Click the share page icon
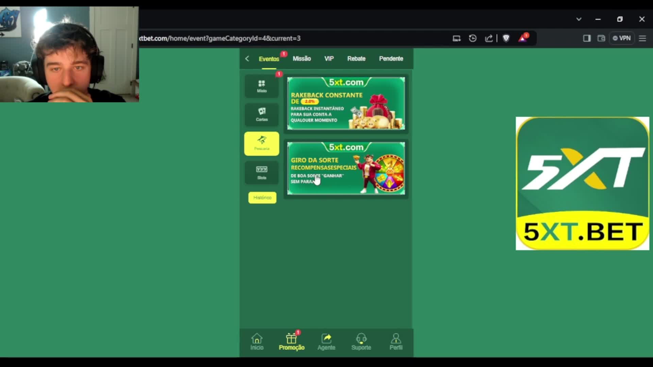The image size is (653, 367). click(x=489, y=38)
